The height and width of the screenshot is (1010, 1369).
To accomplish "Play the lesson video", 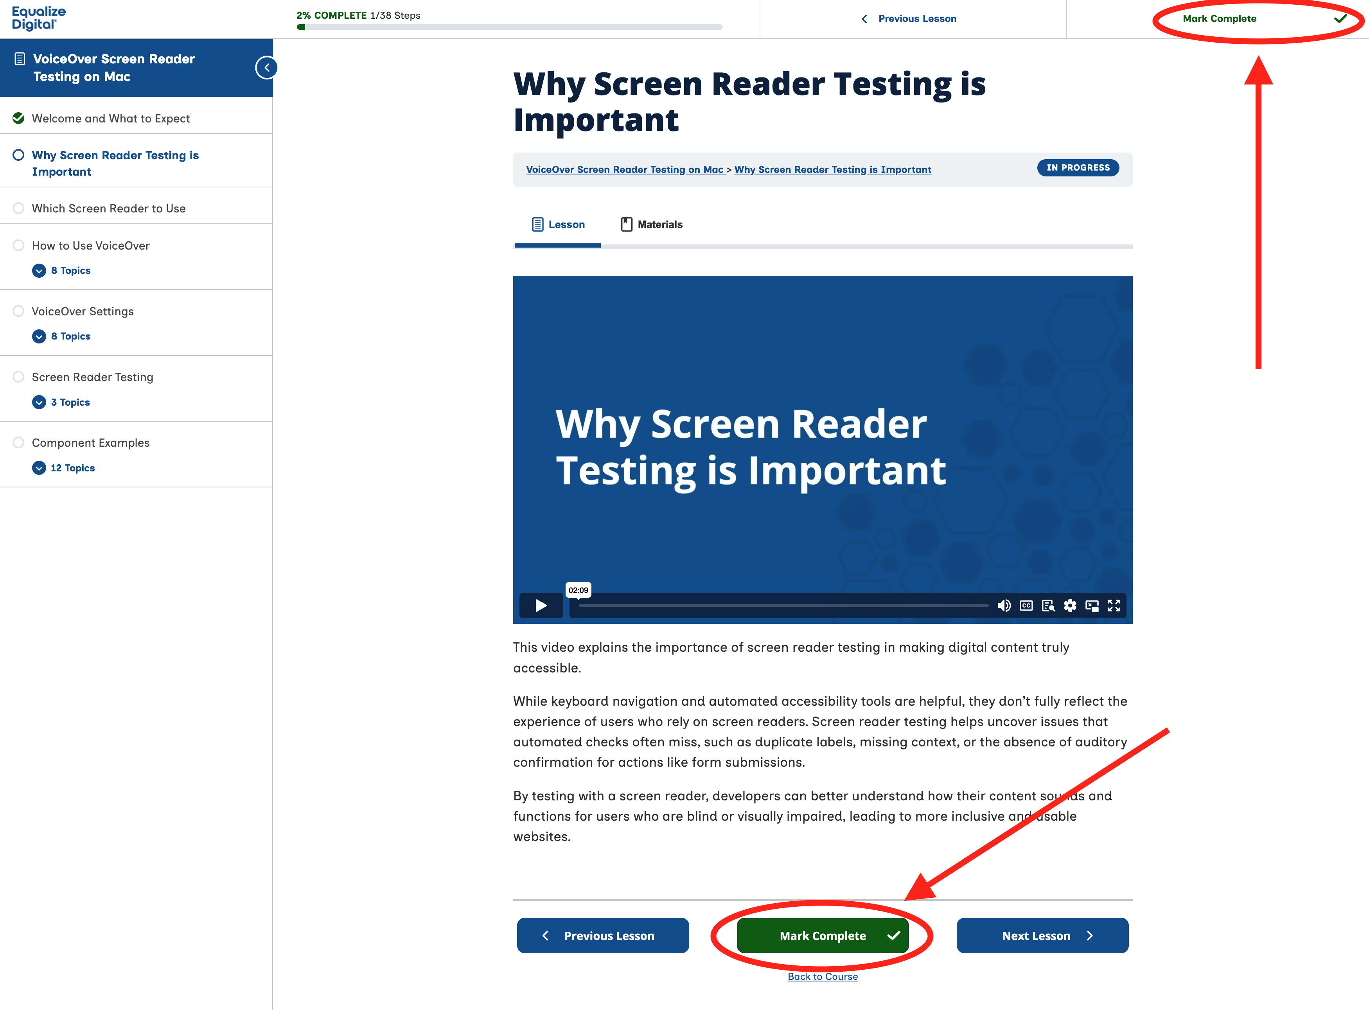I will click(x=540, y=605).
